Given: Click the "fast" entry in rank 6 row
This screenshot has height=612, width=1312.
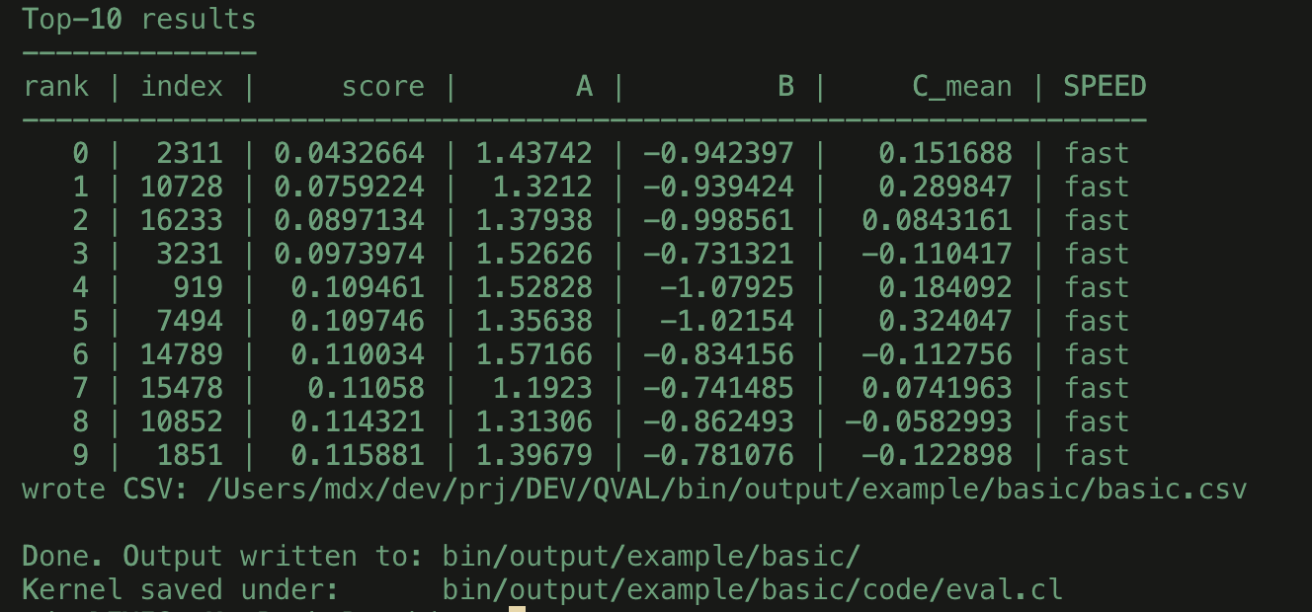Looking at the screenshot, I should click(1096, 354).
